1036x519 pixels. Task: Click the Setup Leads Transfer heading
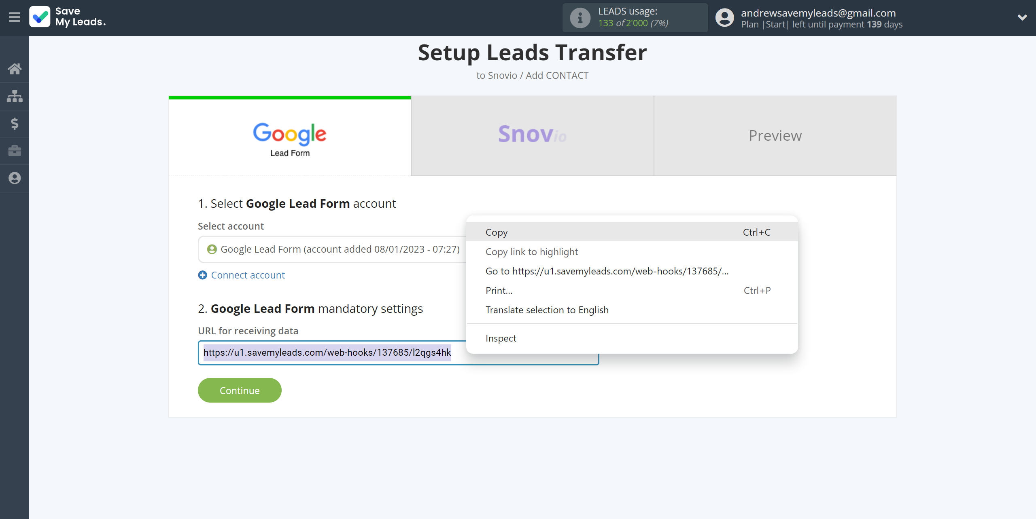coord(532,53)
